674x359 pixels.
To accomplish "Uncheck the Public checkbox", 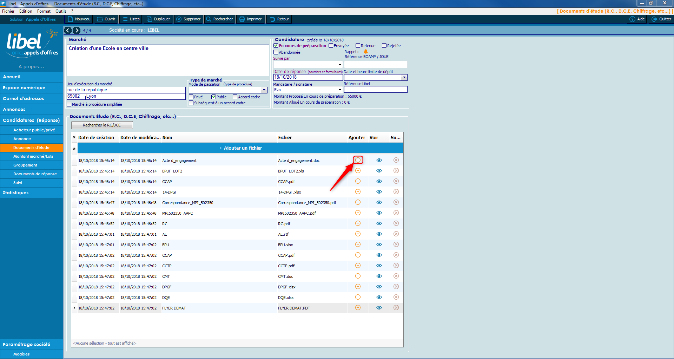I will pos(213,97).
